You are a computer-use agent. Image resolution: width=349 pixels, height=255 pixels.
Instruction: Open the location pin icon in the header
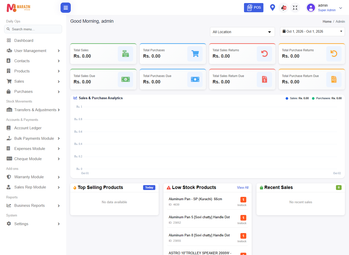click(272, 8)
